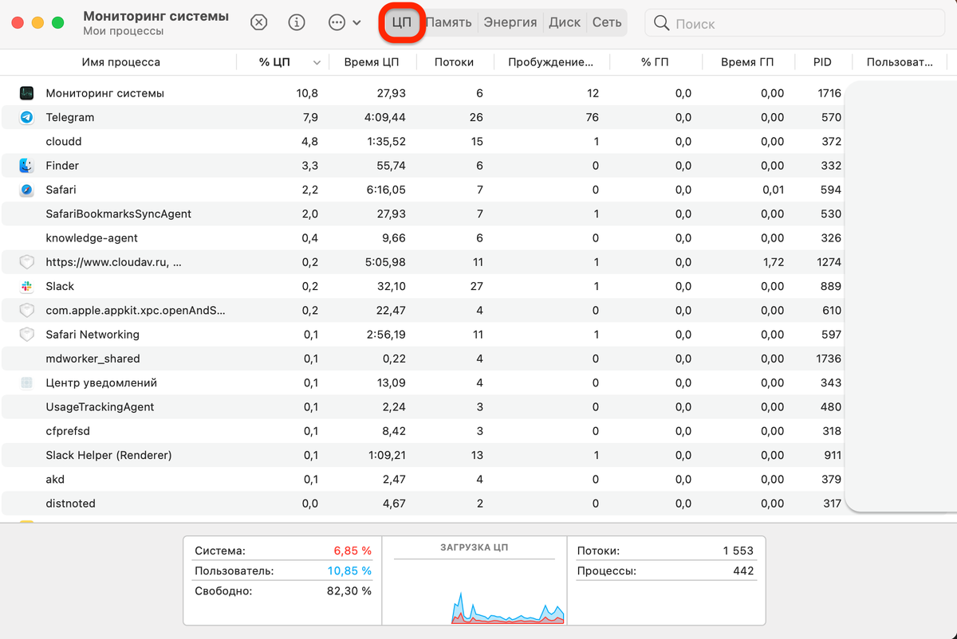Sort by Пробуждение column header

pyautogui.click(x=550, y=62)
